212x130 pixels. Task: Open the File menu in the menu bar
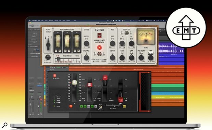(x=39, y=21)
